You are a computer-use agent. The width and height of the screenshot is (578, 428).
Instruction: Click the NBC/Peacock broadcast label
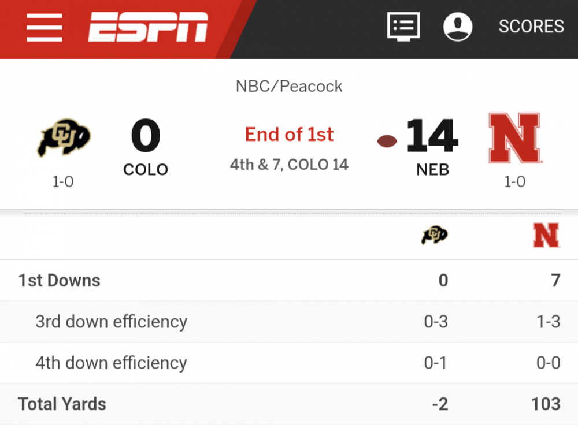click(289, 87)
